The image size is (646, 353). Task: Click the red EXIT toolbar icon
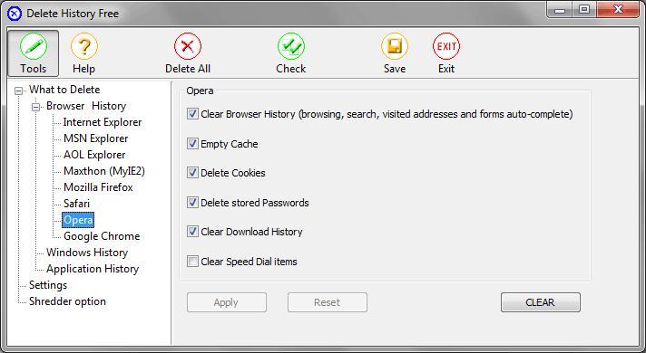[446, 46]
